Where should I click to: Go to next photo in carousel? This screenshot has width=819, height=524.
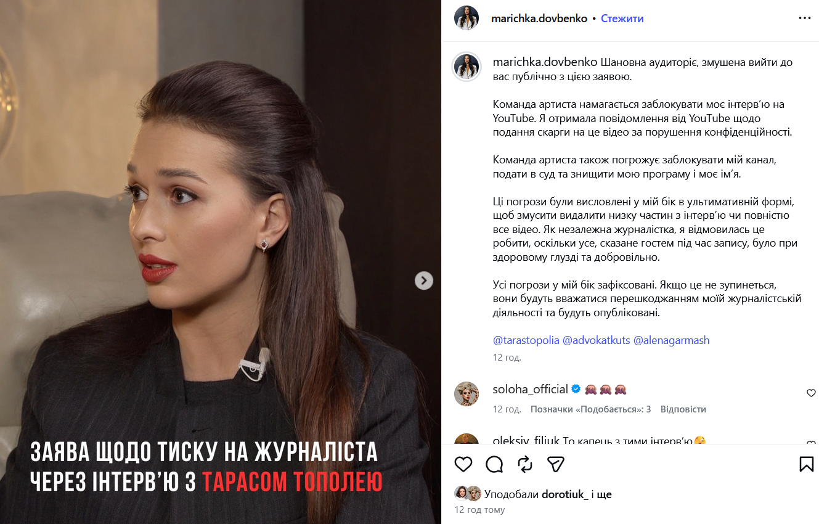pyautogui.click(x=423, y=280)
